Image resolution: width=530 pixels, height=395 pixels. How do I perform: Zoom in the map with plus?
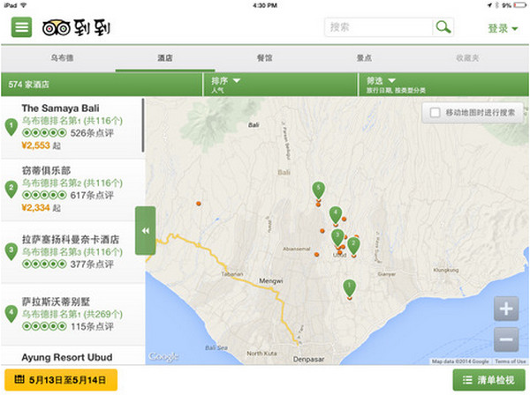[506, 309]
